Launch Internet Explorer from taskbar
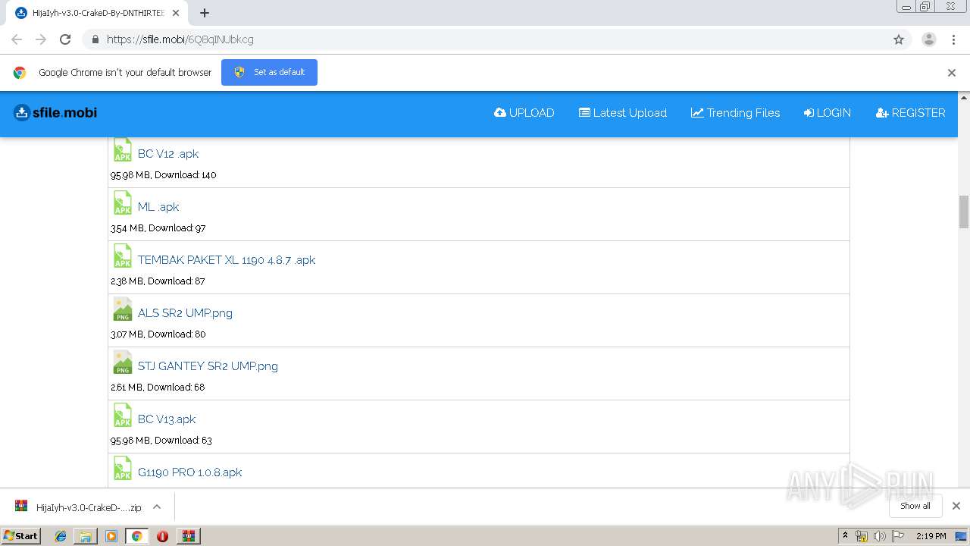This screenshot has width=970, height=546. coord(61,536)
